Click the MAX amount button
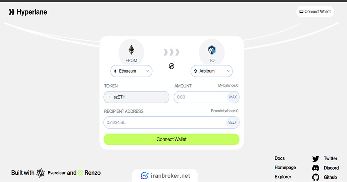The image size is (347, 182). pyautogui.click(x=233, y=97)
